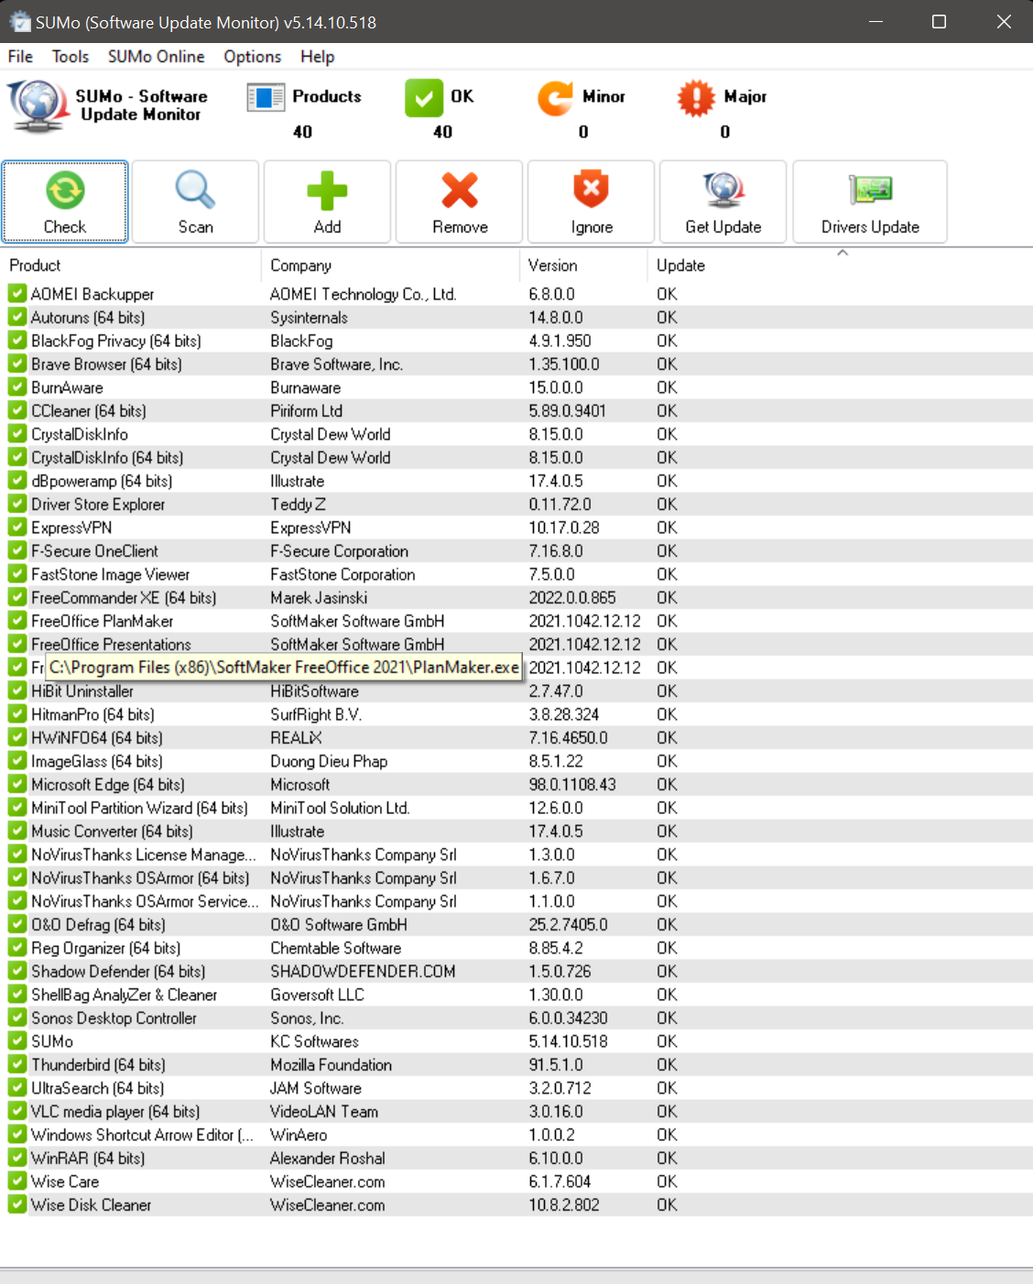Click the status icon beside BlackFog Privacy
Screen dimensions: 1033x1284
pos(17,341)
